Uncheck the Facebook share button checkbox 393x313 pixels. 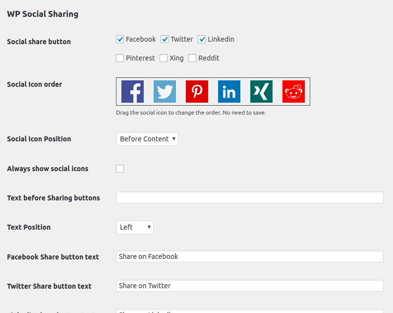[120, 39]
